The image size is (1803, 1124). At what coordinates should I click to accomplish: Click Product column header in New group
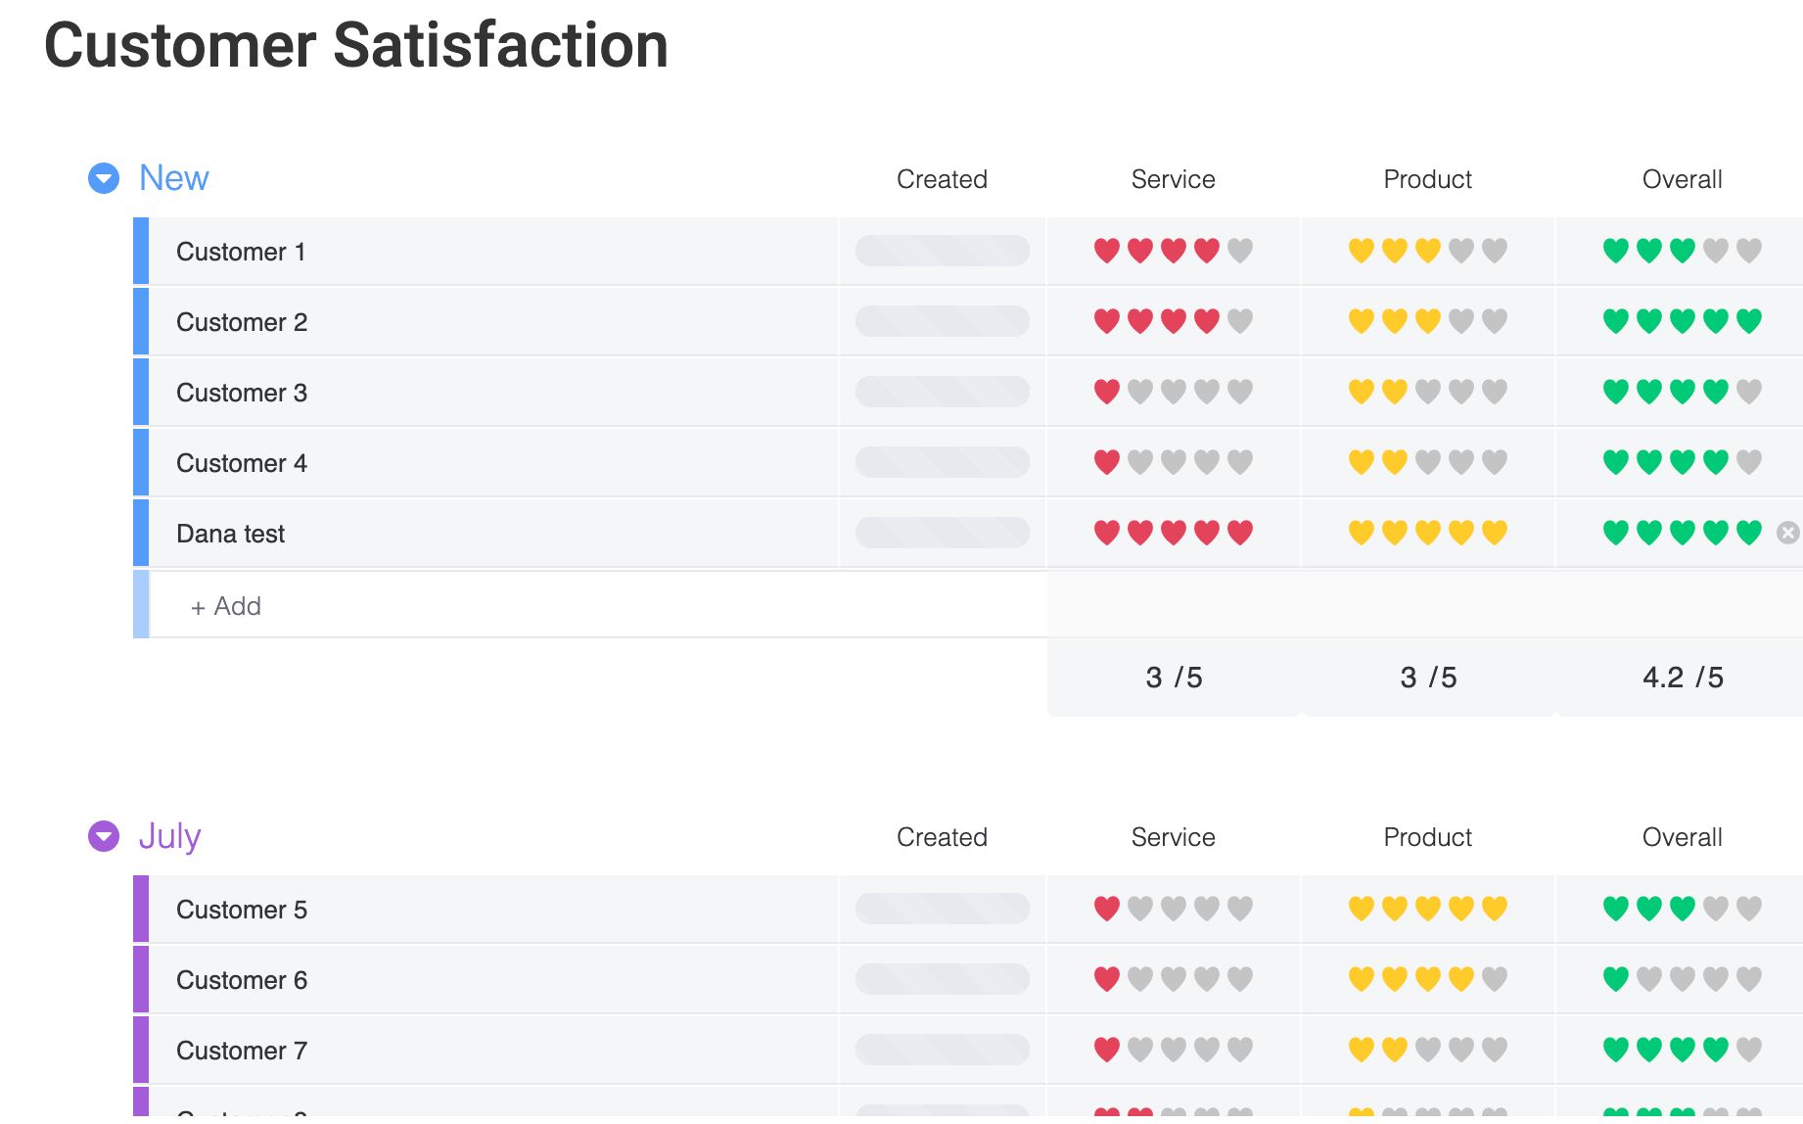tap(1427, 179)
